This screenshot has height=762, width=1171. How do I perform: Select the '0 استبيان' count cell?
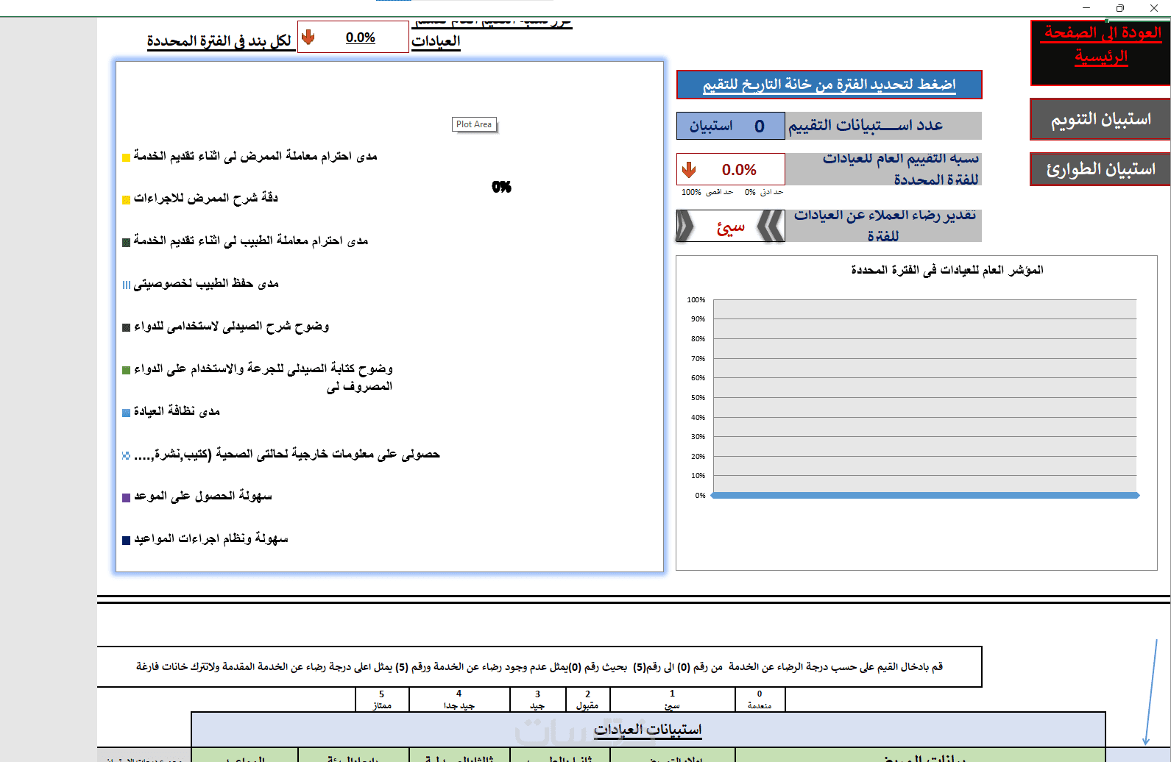click(x=730, y=126)
